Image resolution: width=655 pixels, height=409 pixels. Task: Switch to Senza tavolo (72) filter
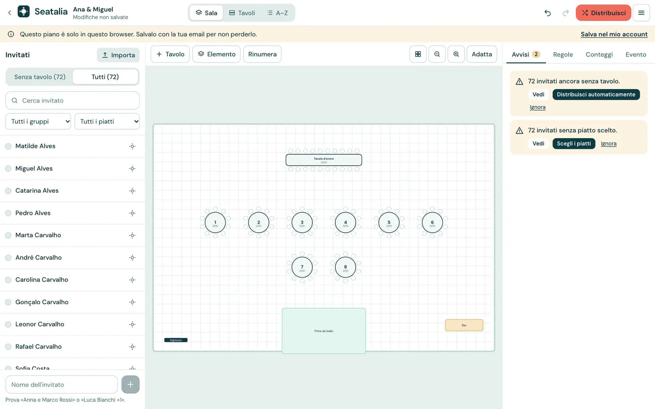pyautogui.click(x=40, y=77)
